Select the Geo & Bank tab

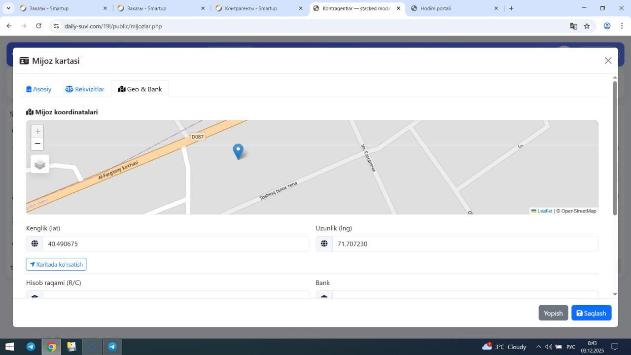140,89
